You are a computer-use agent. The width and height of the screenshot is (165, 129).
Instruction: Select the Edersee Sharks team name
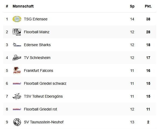37,45
